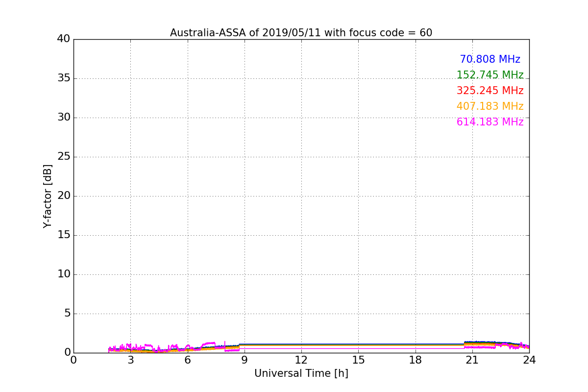Click the x-axis tick label 18

pos(416,360)
